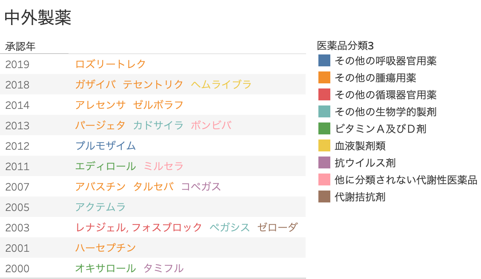
Task: Select the brown 代謝拮抗剤 legend swatch
Action: tap(324, 196)
